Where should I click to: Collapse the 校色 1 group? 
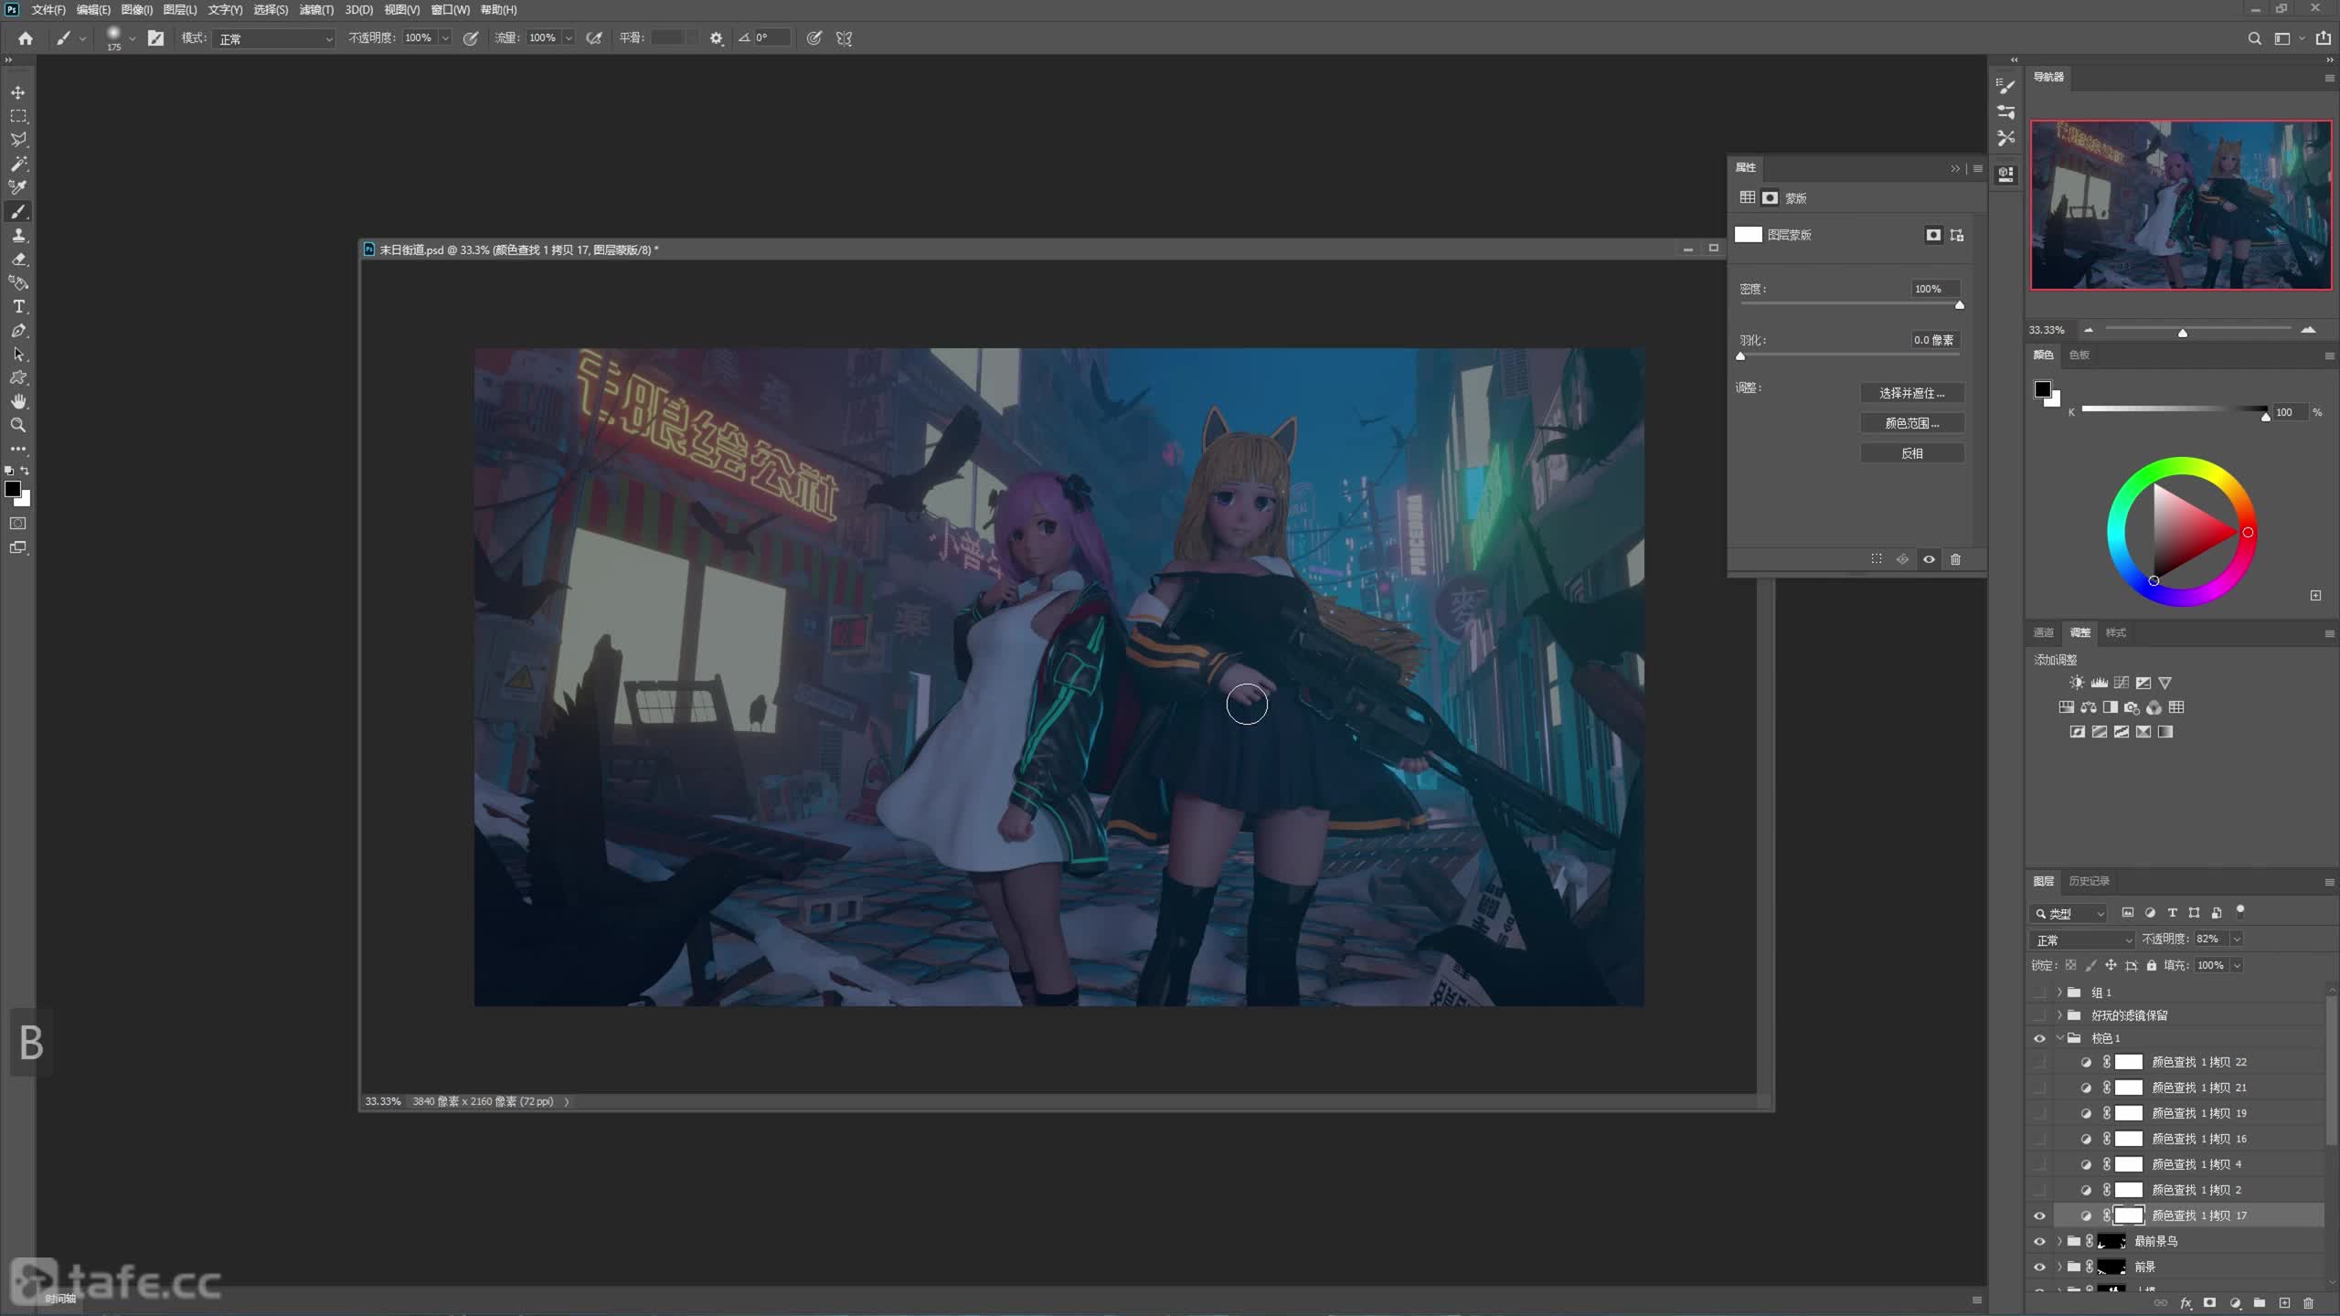(2059, 1038)
